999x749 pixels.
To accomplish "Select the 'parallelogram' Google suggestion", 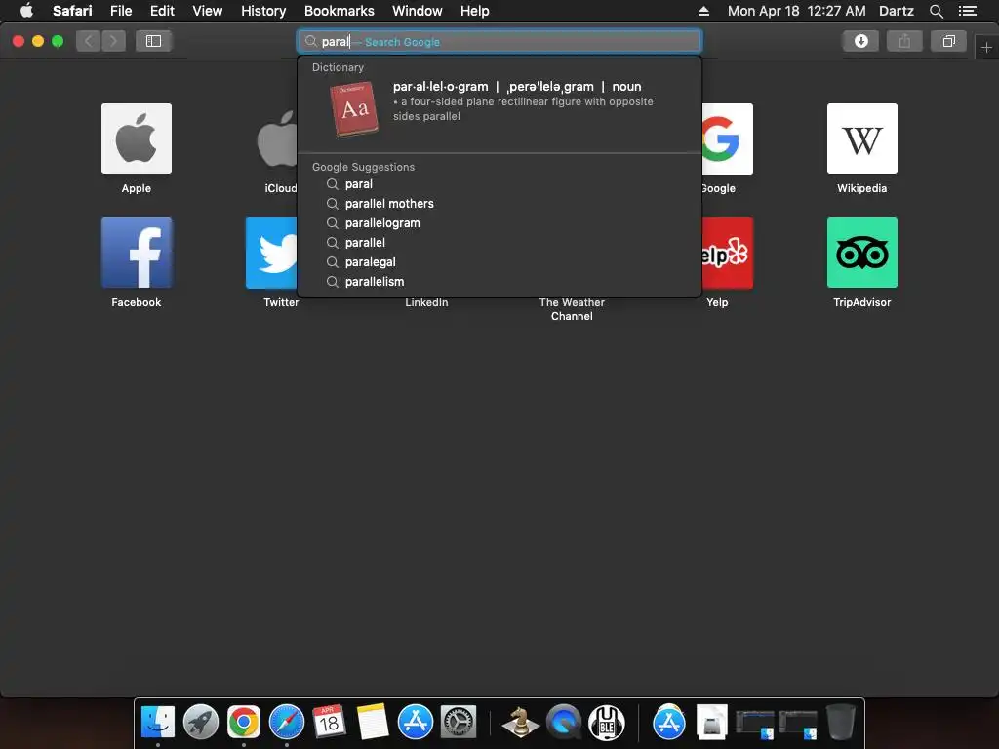I will click(x=499, y=223).
